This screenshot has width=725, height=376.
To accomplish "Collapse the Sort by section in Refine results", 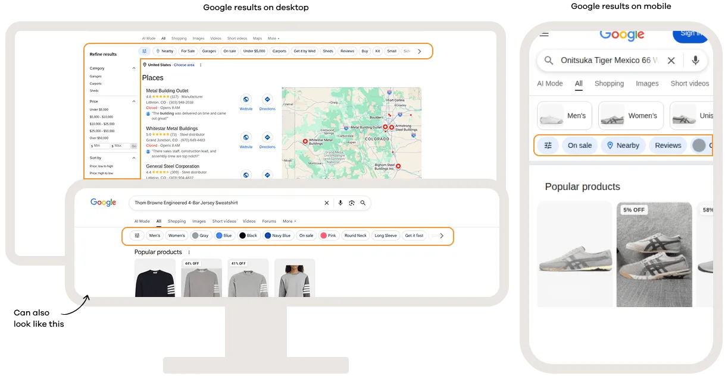I will pos(134,158).
